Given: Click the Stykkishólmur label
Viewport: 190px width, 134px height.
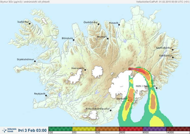Looking at the screenshot, I should [25, 59].
